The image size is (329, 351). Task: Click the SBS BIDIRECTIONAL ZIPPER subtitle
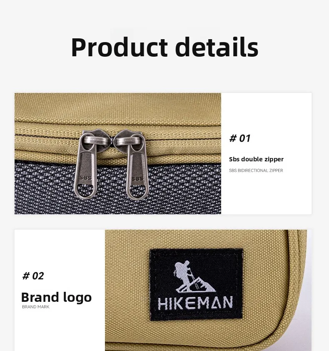click(x=256, y=170)
